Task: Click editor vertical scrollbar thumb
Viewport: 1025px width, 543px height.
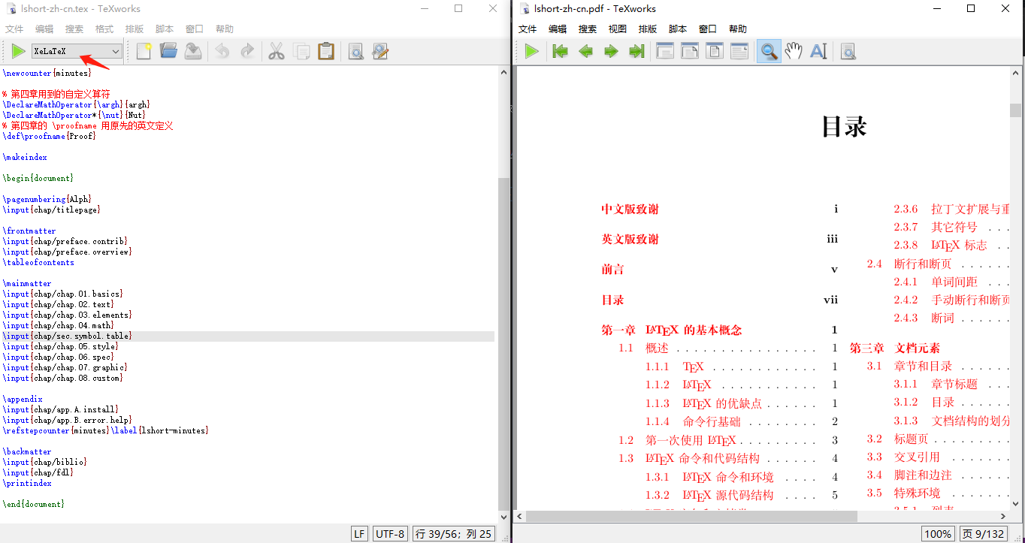Action: coord(503,342)
